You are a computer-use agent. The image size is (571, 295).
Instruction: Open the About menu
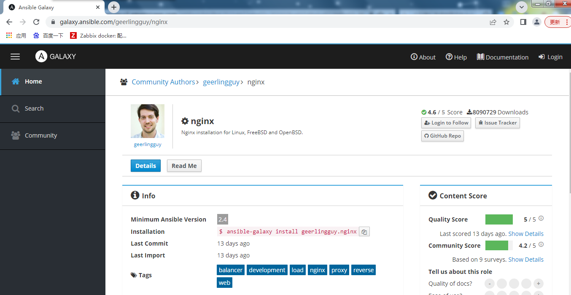pos(423,57)
